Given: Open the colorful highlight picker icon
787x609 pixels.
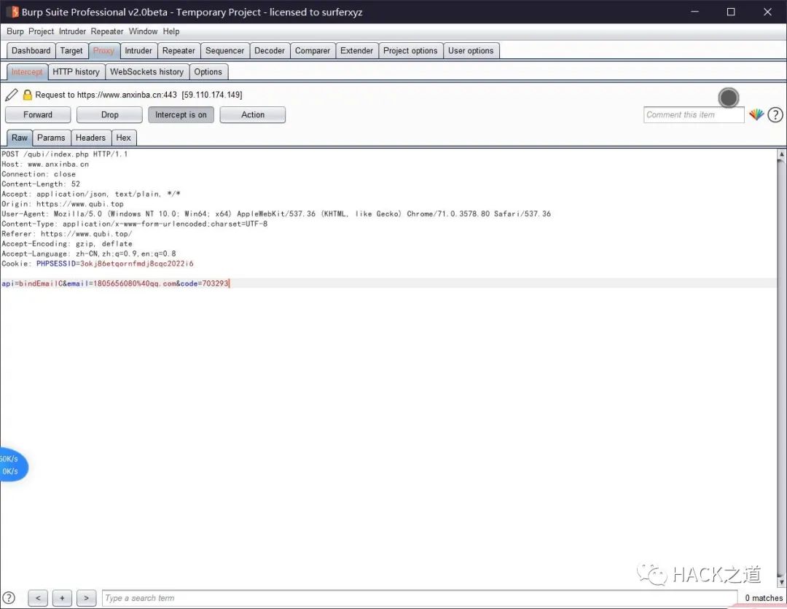Looking at the screenshot, I should 756,115.
